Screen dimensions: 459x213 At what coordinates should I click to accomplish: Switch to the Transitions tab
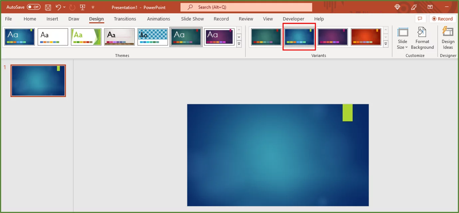pyautogui.click(x=125, y=19)
